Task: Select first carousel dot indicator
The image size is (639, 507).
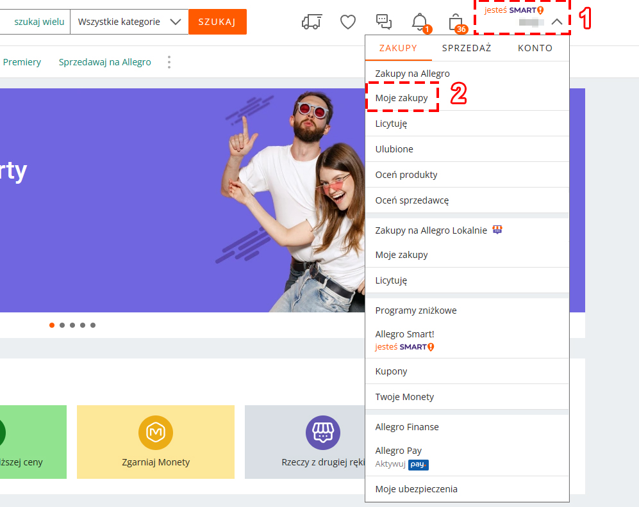Action: 52,325
